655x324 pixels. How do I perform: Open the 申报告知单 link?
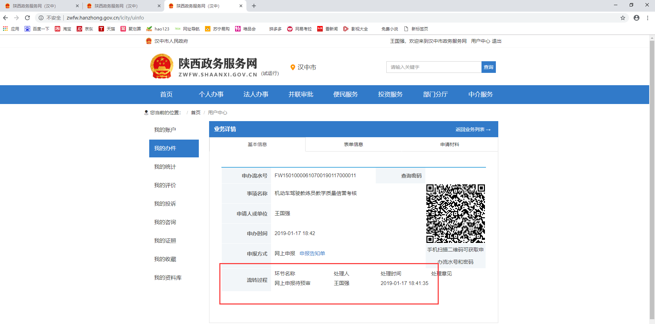click(x=312, y=253)
